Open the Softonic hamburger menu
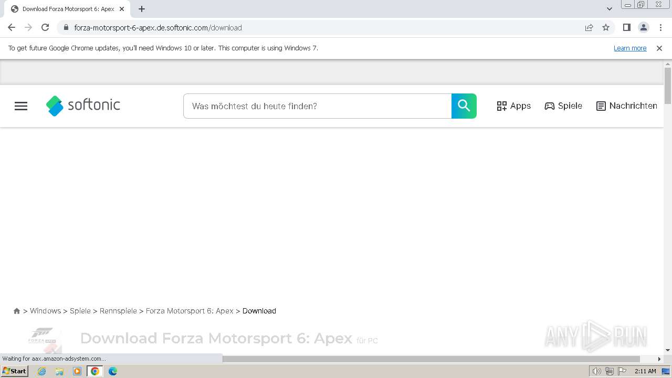Screen dimensions: 672x378 click(21, 106)
